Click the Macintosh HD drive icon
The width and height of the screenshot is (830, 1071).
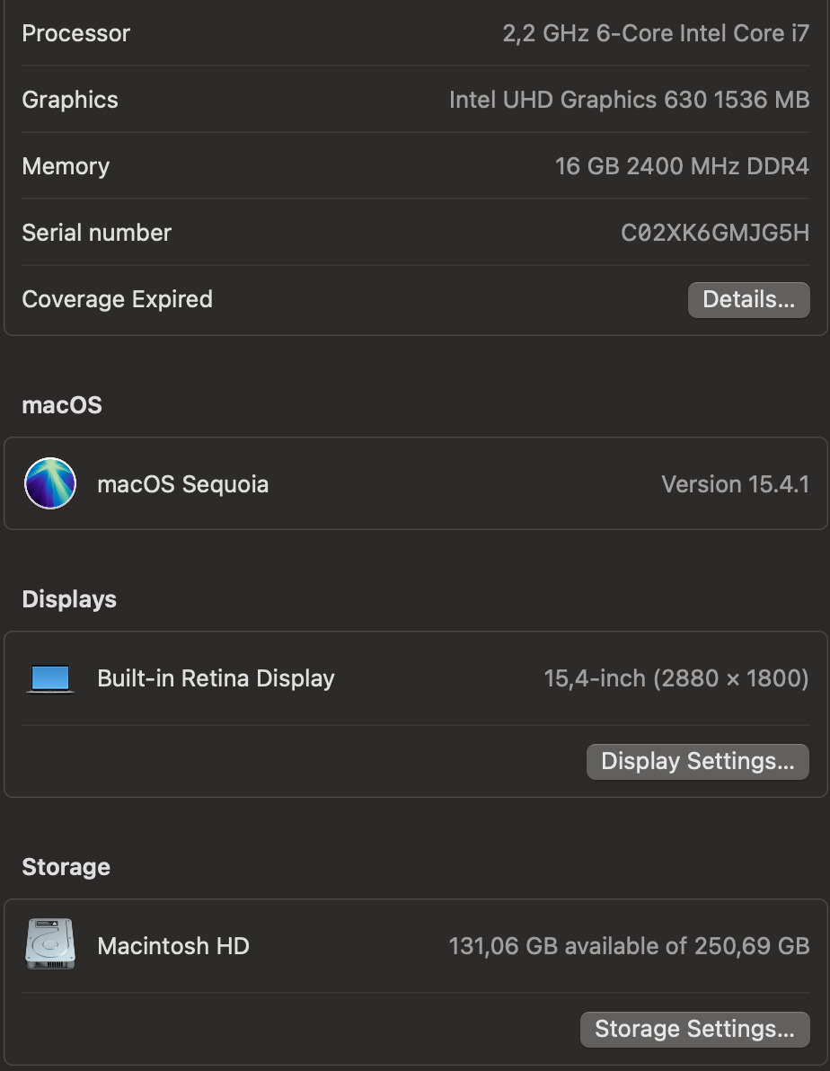[50, 944]
